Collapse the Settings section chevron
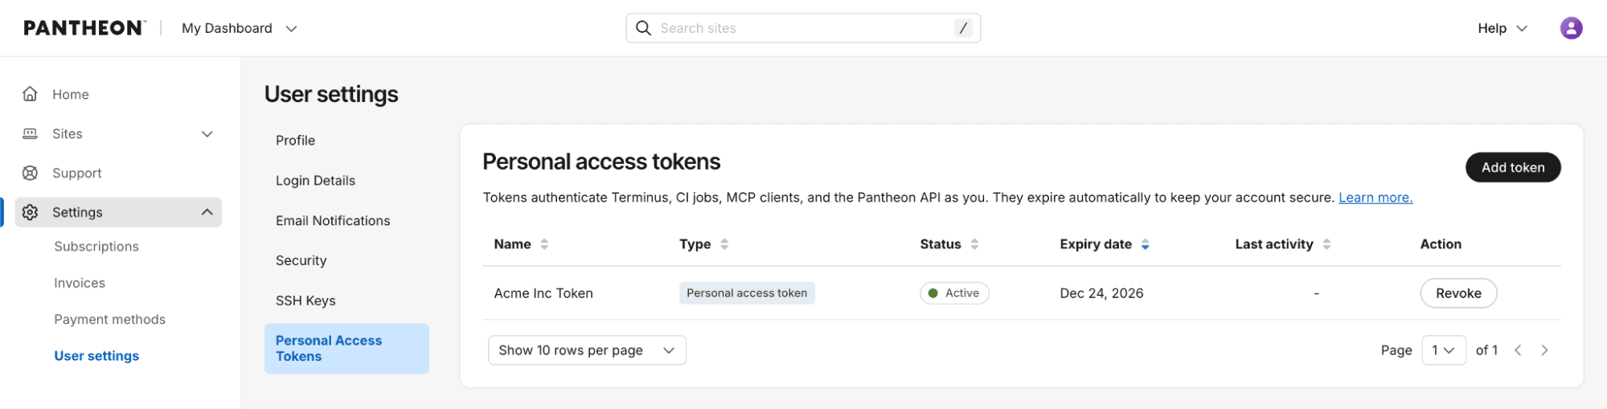Image resolution: width=1607 pixels, height=409 pixels. click(207, 212)
